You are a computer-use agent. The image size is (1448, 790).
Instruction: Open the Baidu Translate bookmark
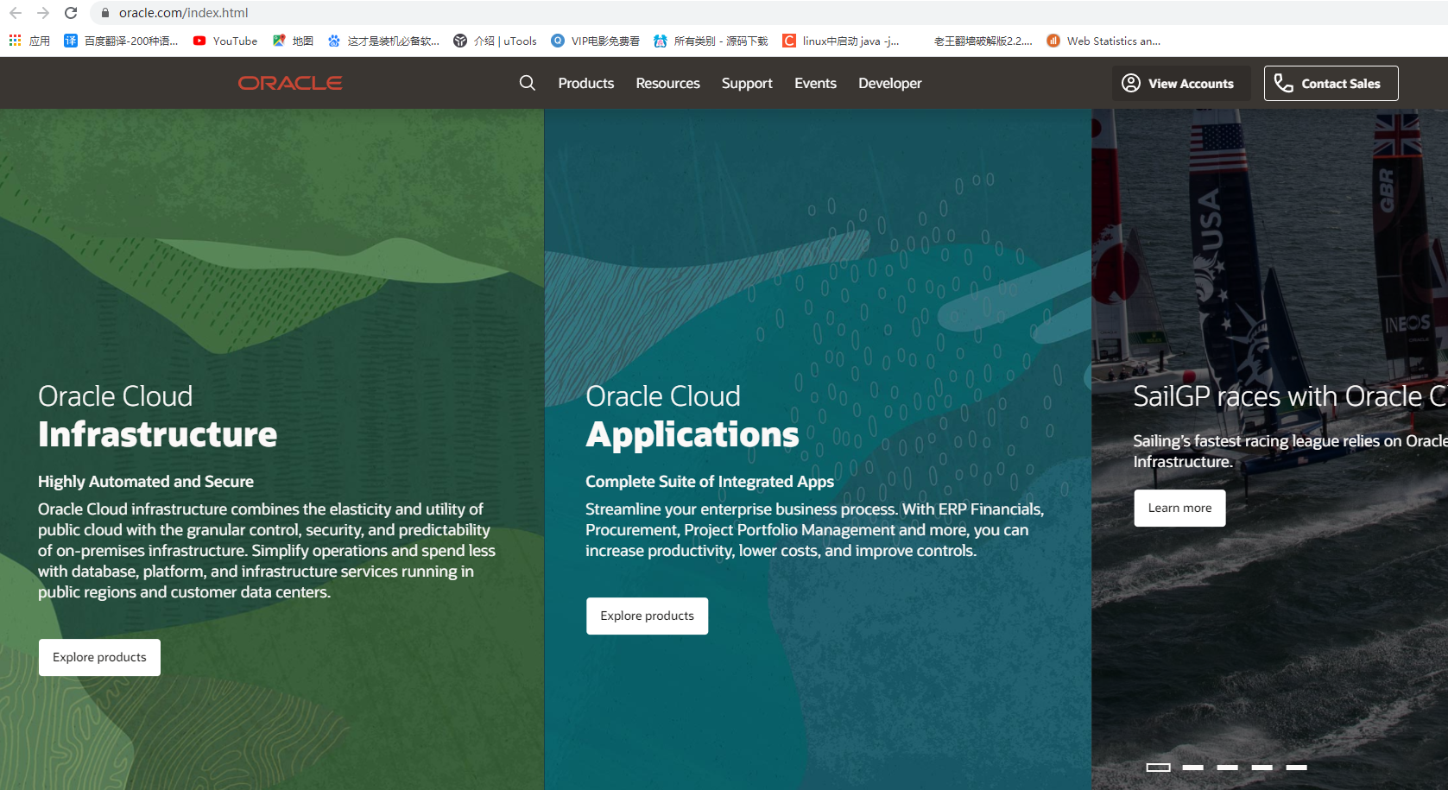[121, 41]
